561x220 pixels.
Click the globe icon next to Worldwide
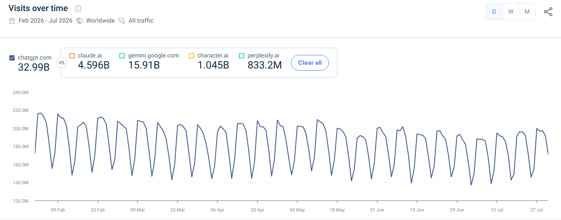(79, 20)
